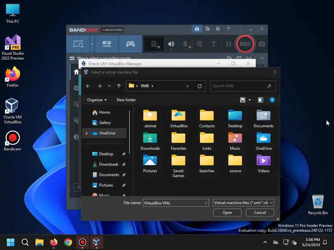The image size is (334, 250).
Task: Select source folder
Action: [x=235, y=163]
